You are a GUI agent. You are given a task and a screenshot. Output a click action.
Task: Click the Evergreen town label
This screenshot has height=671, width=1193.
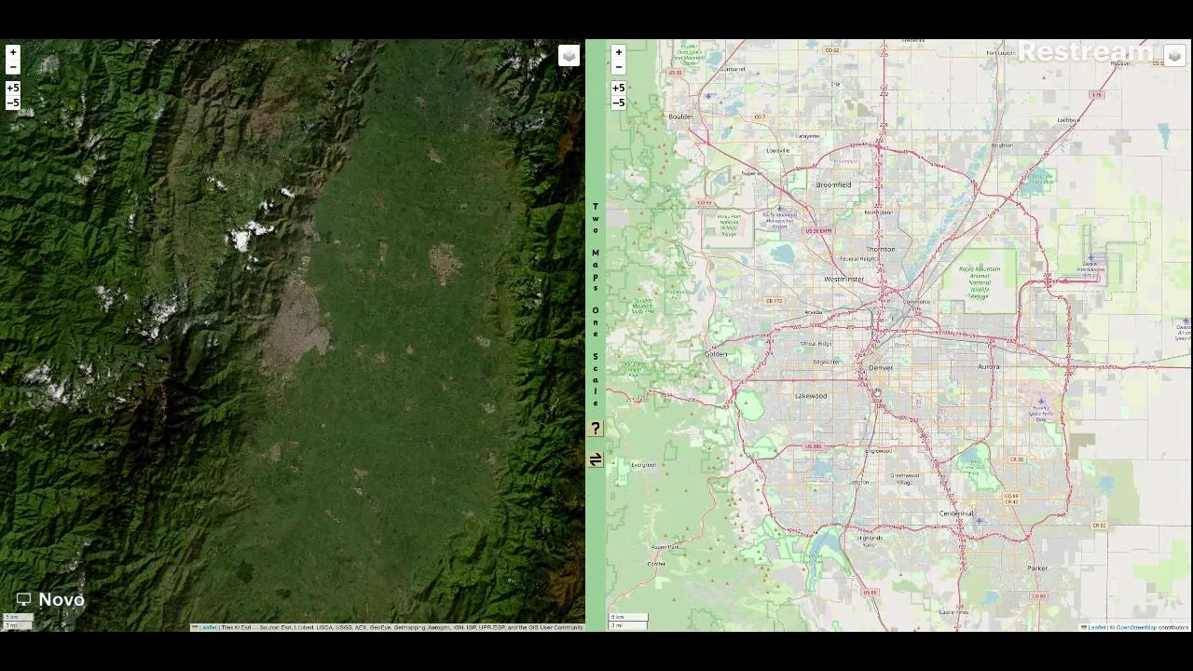coord(643,464)
